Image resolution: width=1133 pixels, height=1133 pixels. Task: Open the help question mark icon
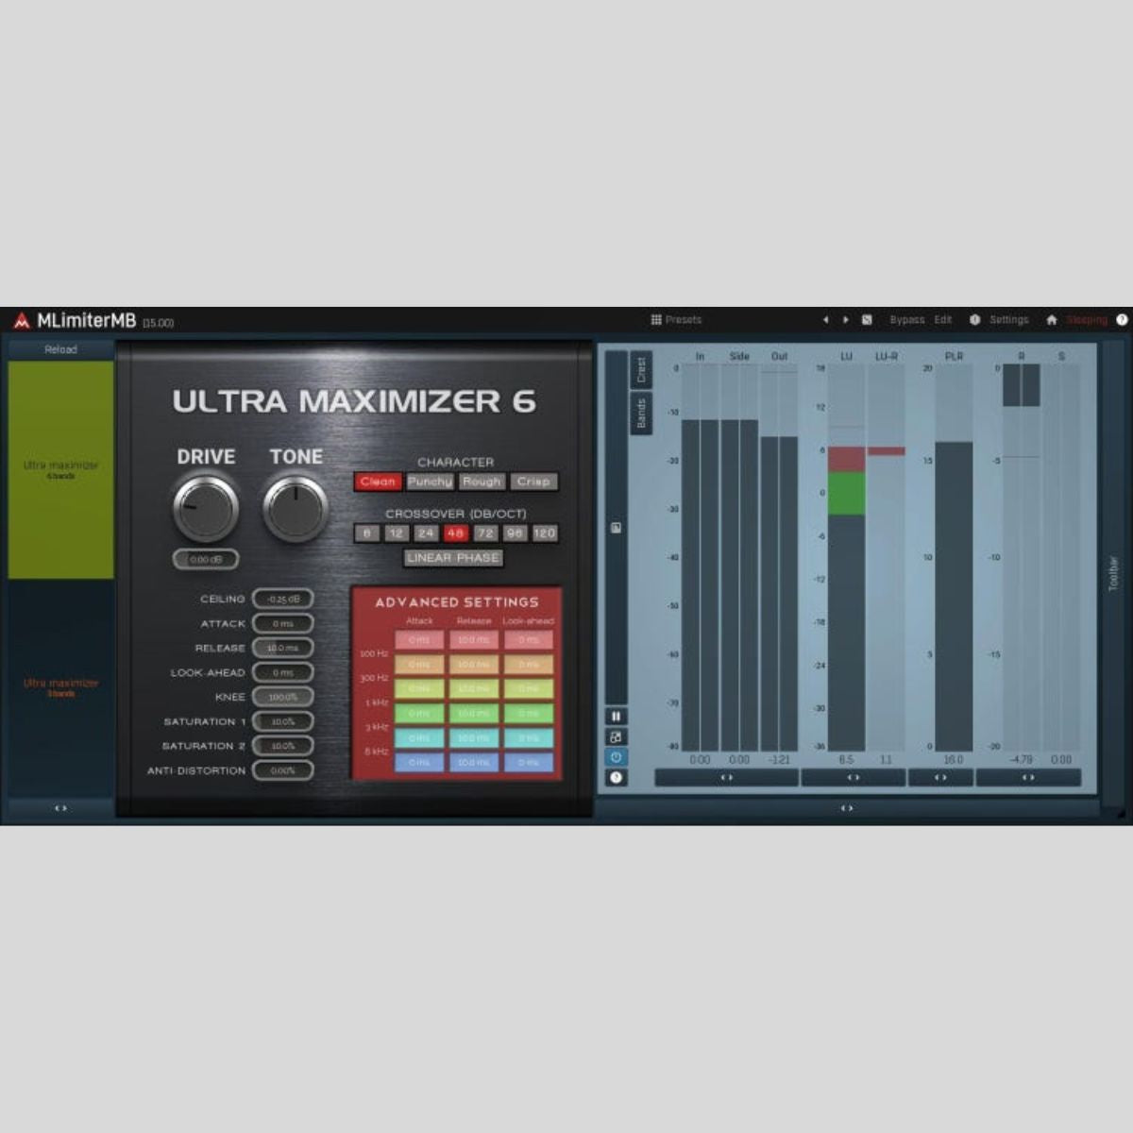point(1122,320)
